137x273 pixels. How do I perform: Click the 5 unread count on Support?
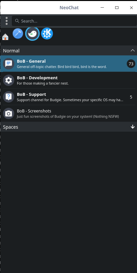click(x=131, y=97)
